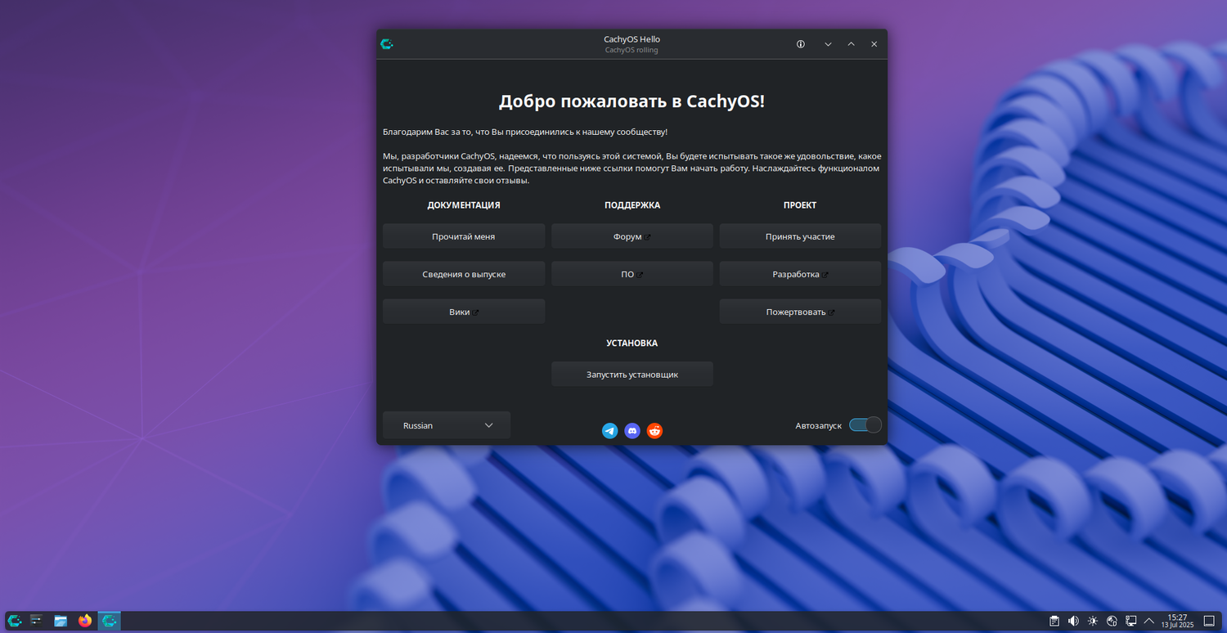Select the CachyOS Hello taskbar entry
Viewport: 1227px width, 633px height.
pos(110,621)
